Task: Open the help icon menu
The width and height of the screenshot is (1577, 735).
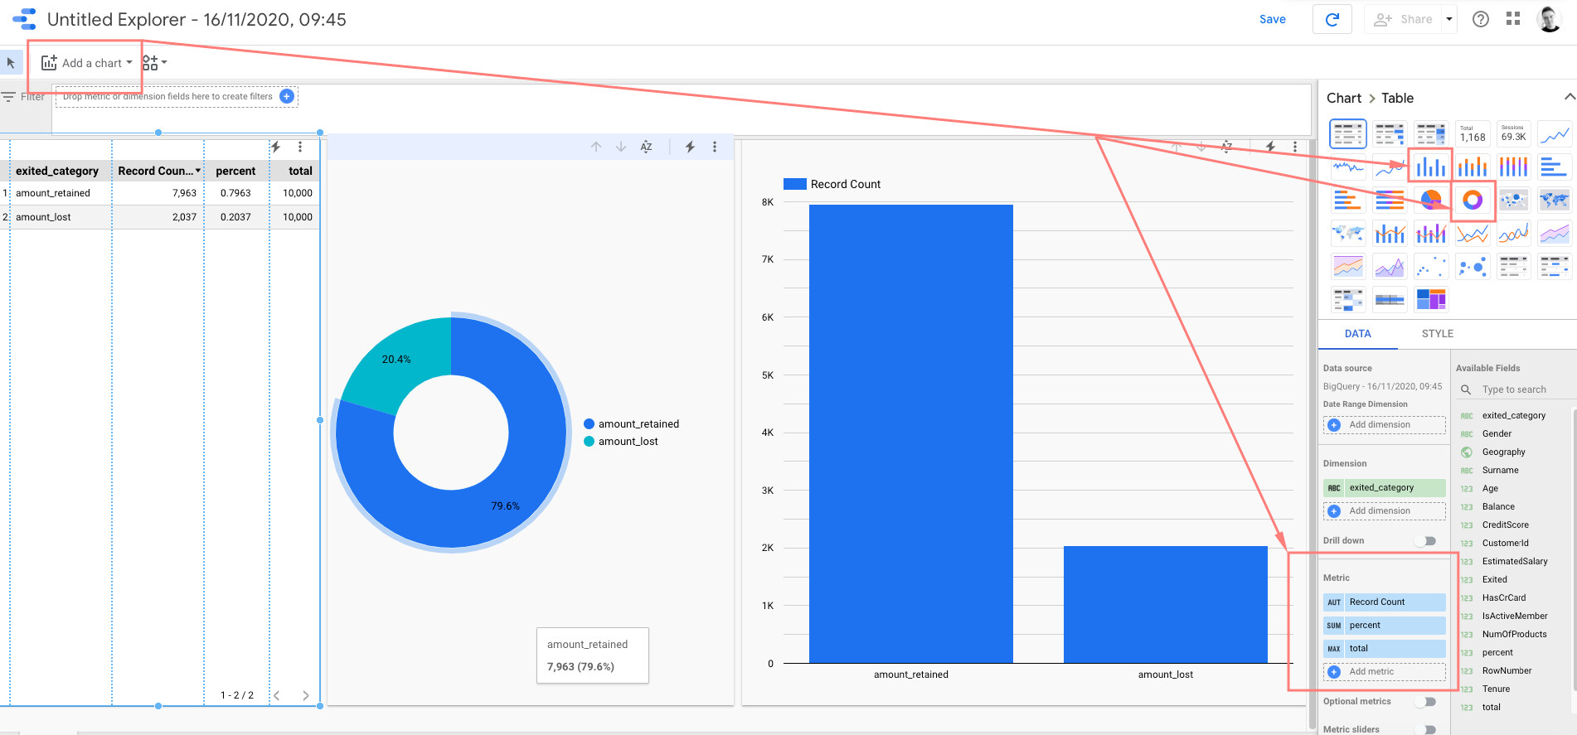Action: coord(1481,19)
